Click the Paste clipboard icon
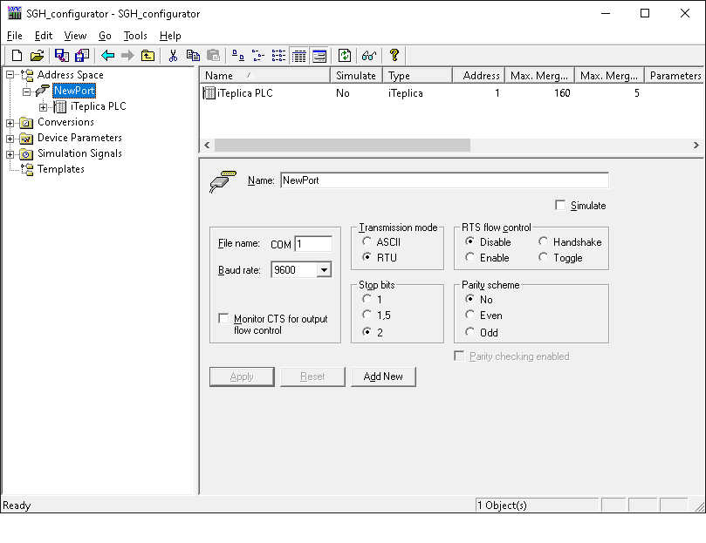 213,55
